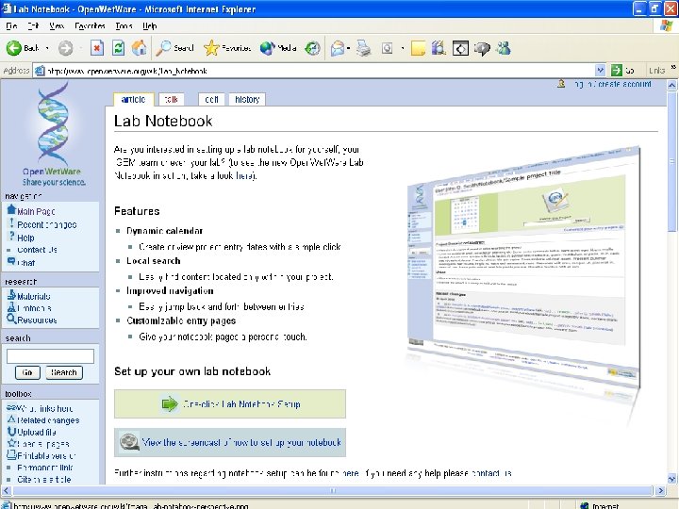Image resolution: width=679 pixels, height=509 pixels.
Task: Open Special pages toolbox link
Action: (x=42, y=444)
